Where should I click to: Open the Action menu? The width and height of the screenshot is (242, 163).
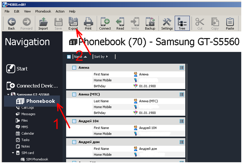(60, 12)
